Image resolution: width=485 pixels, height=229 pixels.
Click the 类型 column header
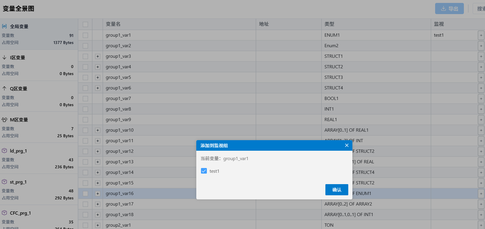tap(376, 24)
